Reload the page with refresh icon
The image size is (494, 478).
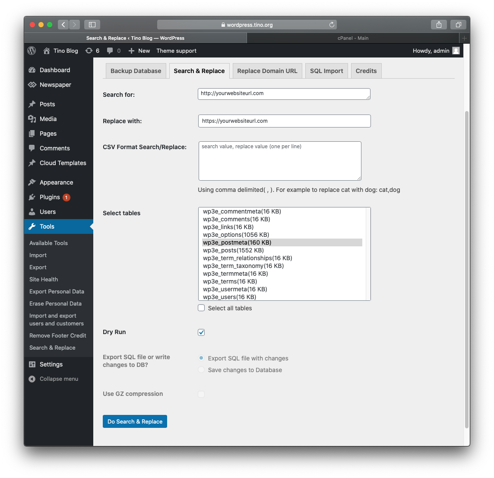[x=332, y=25]
